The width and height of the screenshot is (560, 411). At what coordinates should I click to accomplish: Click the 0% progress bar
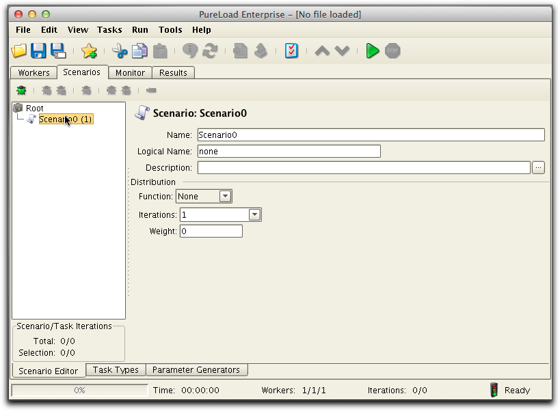tap(79, 390)
